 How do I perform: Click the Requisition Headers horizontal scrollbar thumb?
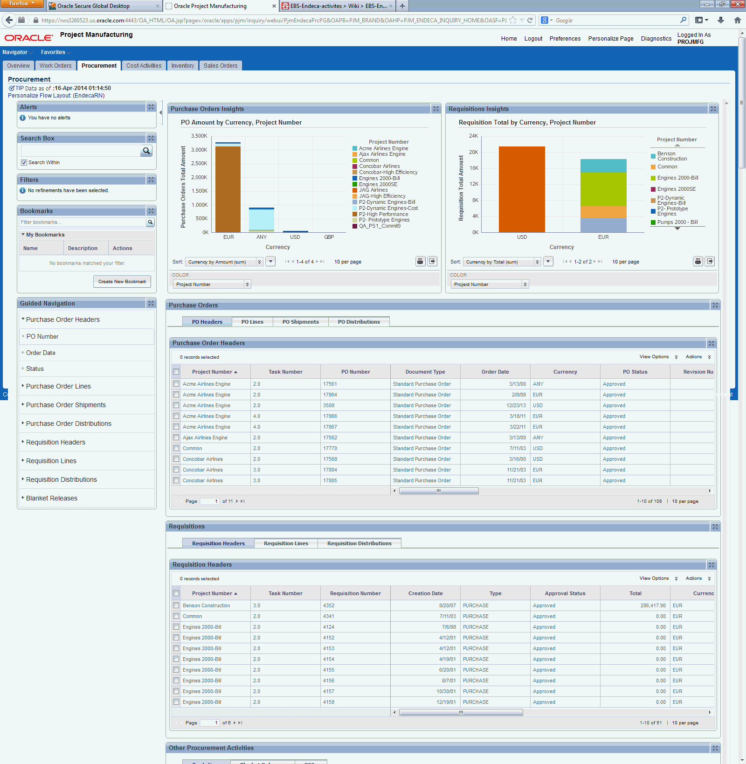(461, 712)
